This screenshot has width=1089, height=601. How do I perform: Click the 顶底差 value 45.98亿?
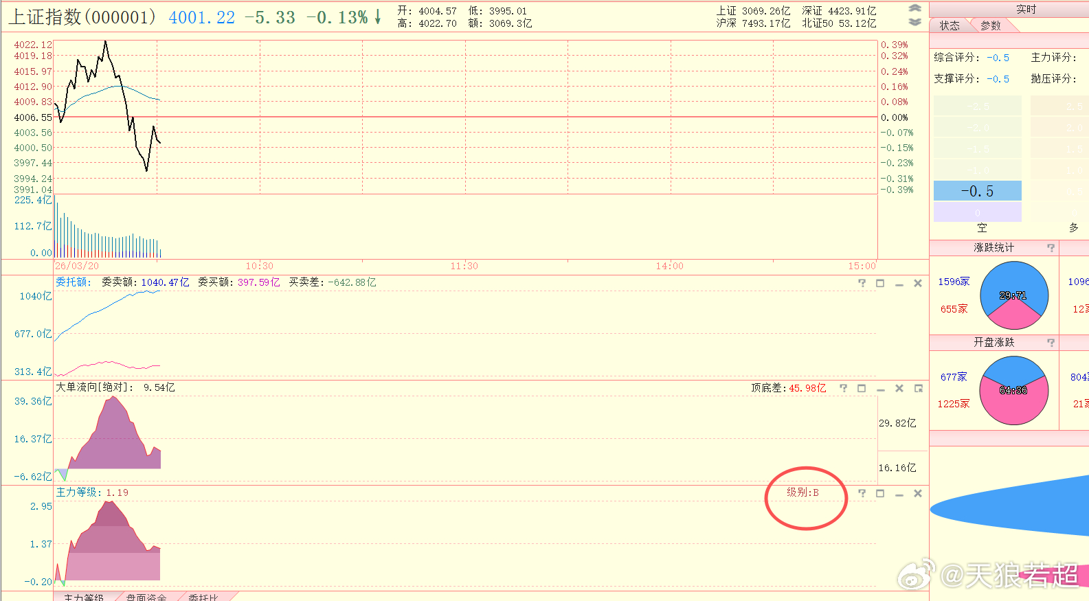807,388
